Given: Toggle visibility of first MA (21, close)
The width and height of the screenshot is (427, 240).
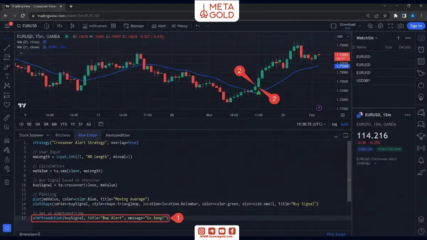Looking at the screenshot, I should [44, 42].
